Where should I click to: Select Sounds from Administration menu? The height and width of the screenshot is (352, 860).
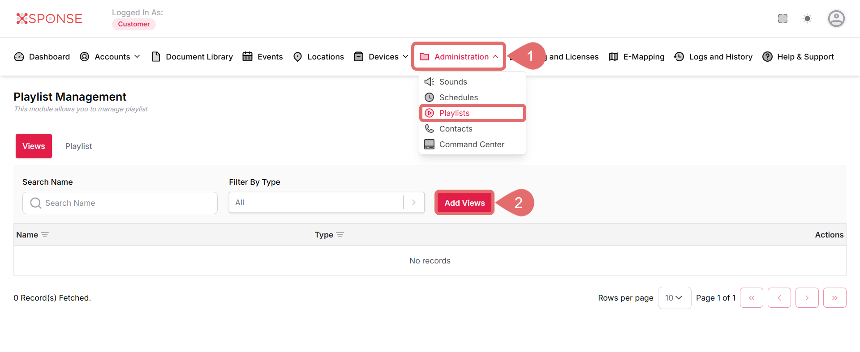[453, 82]
